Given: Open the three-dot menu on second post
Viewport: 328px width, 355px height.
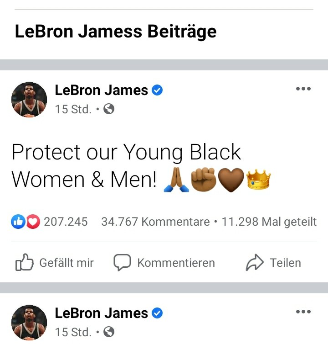Looking at the screenshot, I should pos(303,312).
